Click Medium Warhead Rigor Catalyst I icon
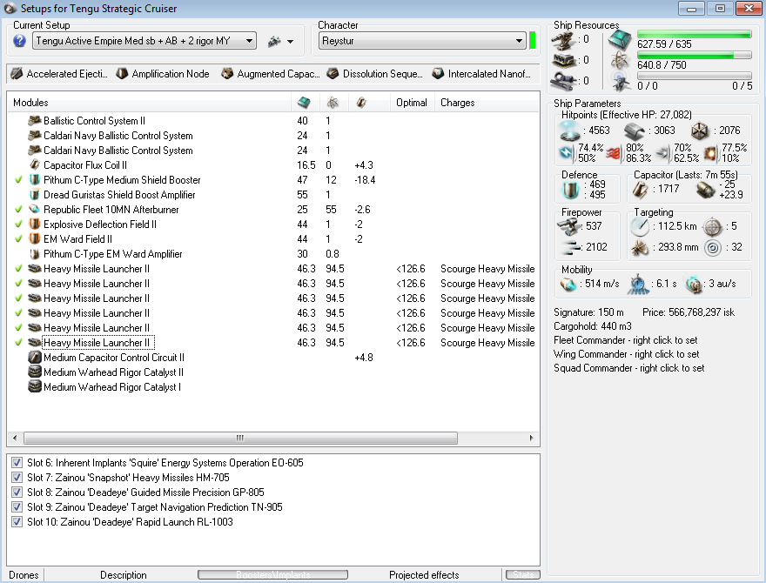 (x=35, y=386)
